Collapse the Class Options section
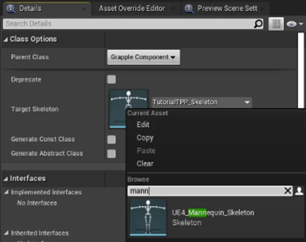 click(x=6, y=40)
